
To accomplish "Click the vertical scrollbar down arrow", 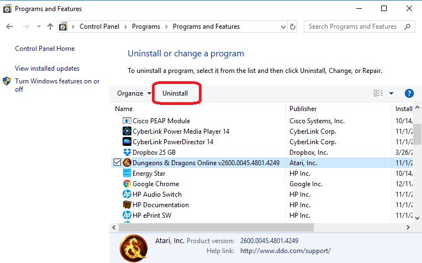I will pos(418,218).
